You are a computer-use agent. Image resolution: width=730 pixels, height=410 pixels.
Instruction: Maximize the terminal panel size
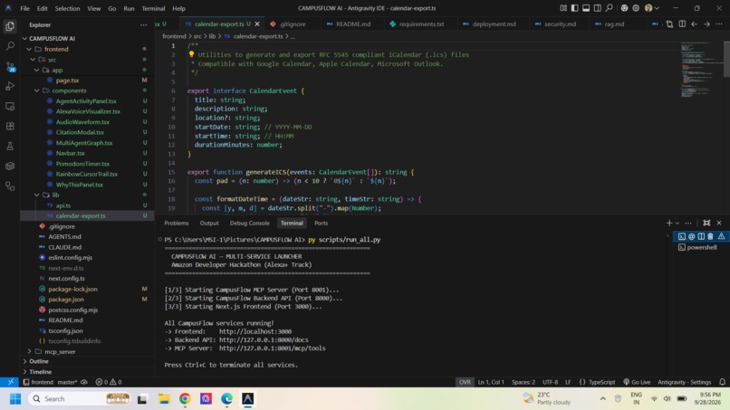pyautogui.click(x=706, y=223)
